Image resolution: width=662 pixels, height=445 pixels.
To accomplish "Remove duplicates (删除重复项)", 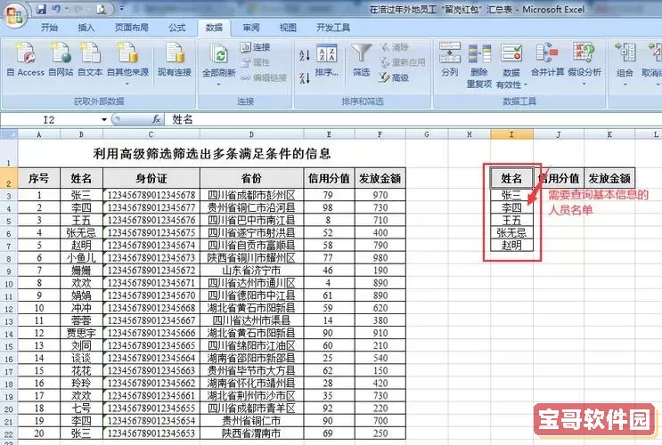I will pyautogui.click(x=479, y=65).
